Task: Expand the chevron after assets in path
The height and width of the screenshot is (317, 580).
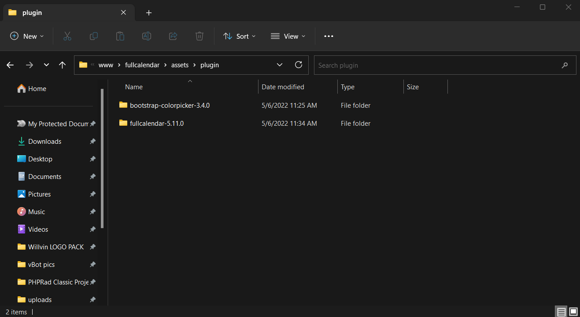Action: coord(195,65)
